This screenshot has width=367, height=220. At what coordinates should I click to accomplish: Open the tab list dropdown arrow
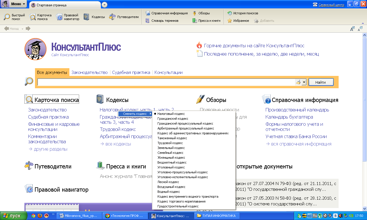coord(104,5)
